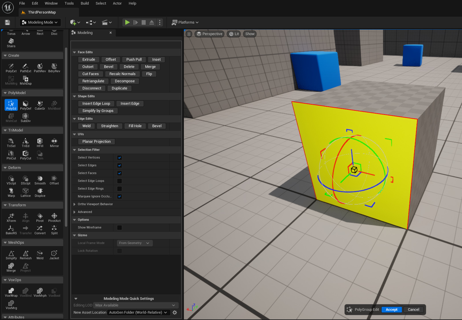Open the CubeGr cube grid tool

40,105
